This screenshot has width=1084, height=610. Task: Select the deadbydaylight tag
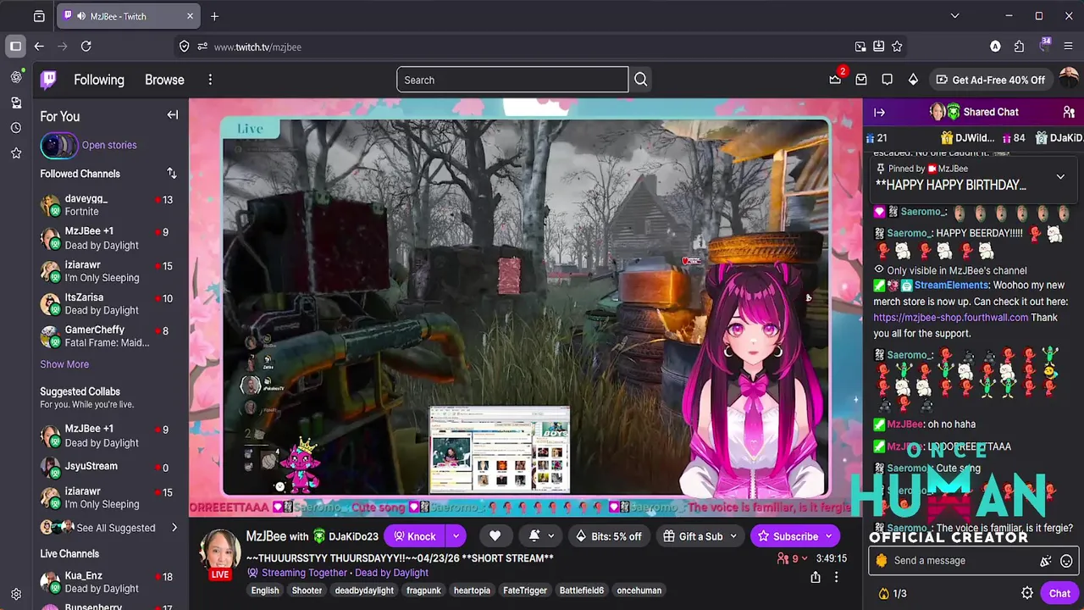point(364,591)
